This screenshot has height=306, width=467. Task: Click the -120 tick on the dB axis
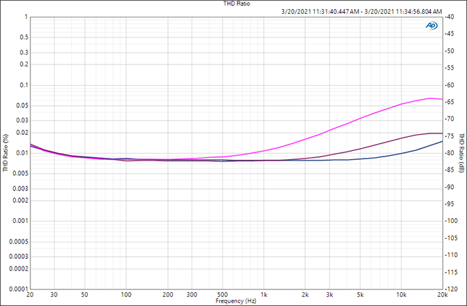452,289
